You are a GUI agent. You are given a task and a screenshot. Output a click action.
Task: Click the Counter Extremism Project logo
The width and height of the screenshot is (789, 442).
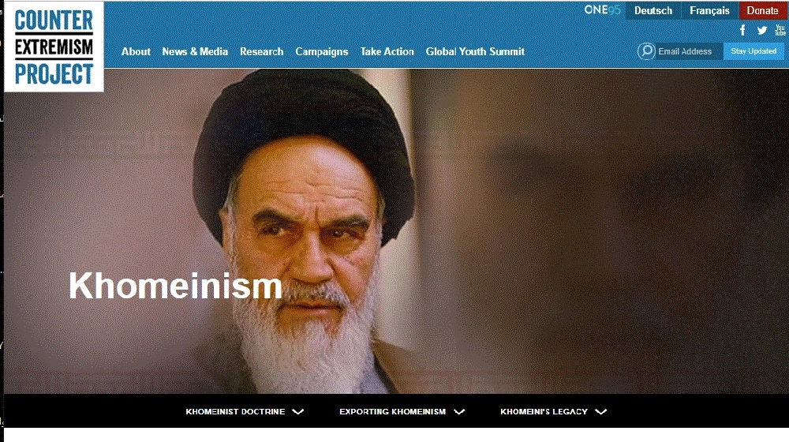click(x=54, y=47)
